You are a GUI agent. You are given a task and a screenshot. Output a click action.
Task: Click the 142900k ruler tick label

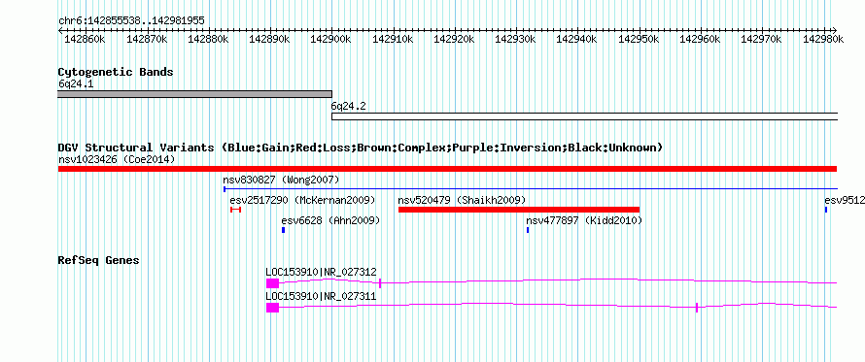click(331, 39)
